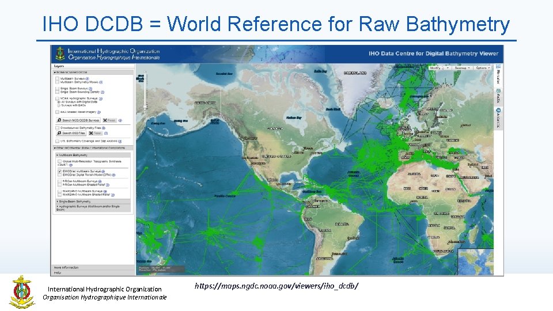The width and height of the screenshot is (553, 311).
Task: Open help icon for BAG Shaded Relief Imagery
Action: pyautogui.click(x=99, y=112)
